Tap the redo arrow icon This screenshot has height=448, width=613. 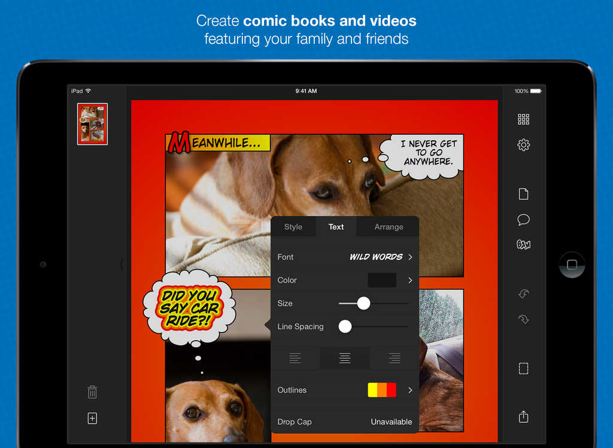(x=523, y=319)
